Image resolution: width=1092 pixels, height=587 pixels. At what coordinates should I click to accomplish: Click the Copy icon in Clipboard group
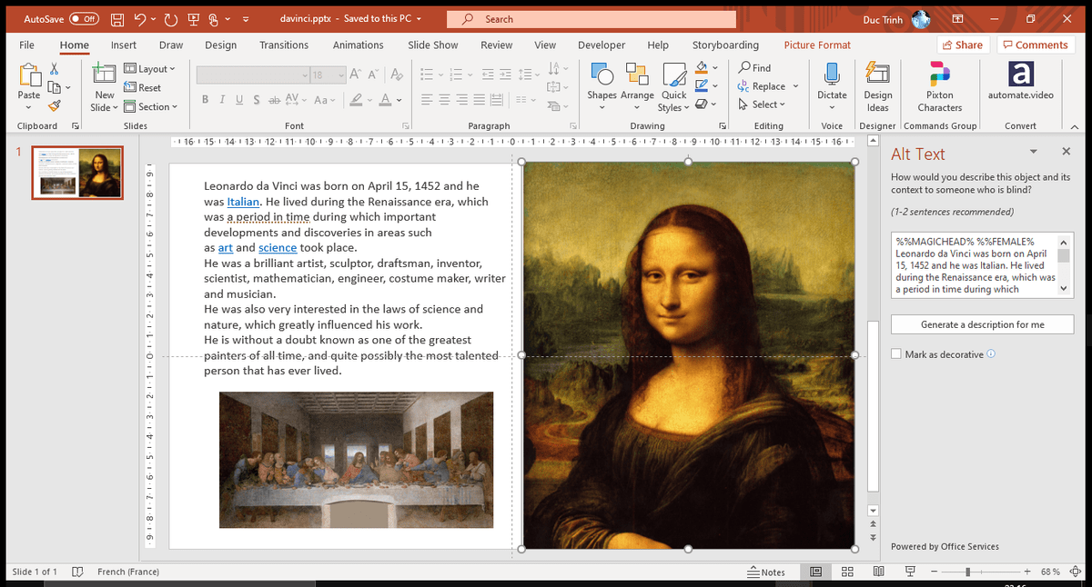(55, 87)
